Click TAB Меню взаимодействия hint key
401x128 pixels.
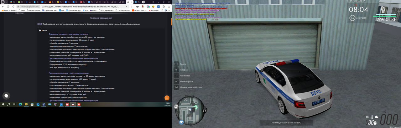click(176, 87)
